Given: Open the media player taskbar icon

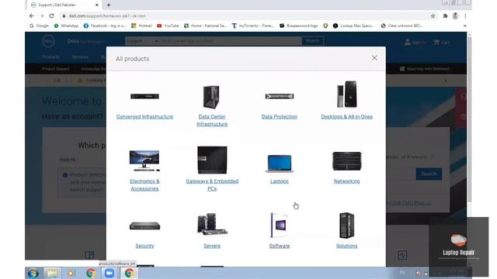Looking at the screenshot, I should [71, 273].
